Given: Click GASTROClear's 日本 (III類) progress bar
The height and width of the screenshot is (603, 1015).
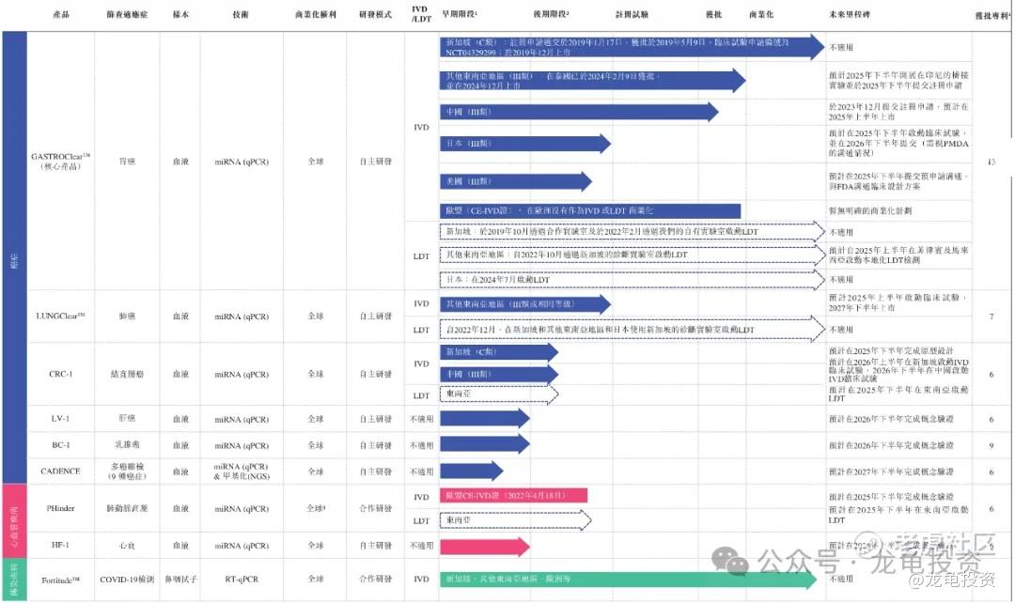Looking at the screenshot, I should pyautogui.click(x=525, y=144).
